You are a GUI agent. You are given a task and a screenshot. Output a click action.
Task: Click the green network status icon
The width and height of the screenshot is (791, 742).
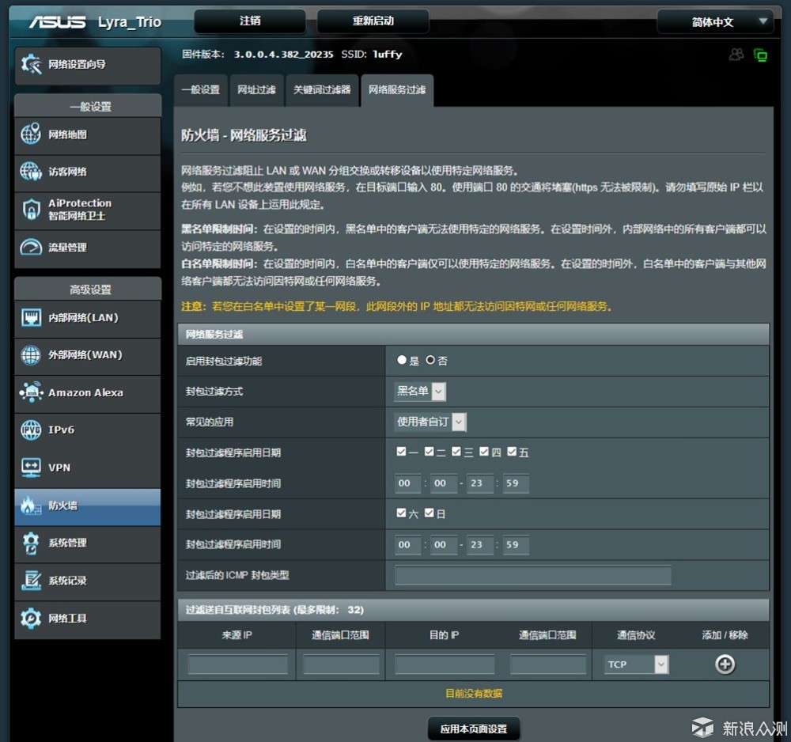[x=760, y=55]
